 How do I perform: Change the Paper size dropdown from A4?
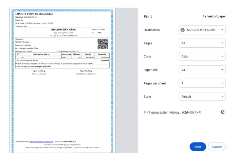tap(202, 70)
